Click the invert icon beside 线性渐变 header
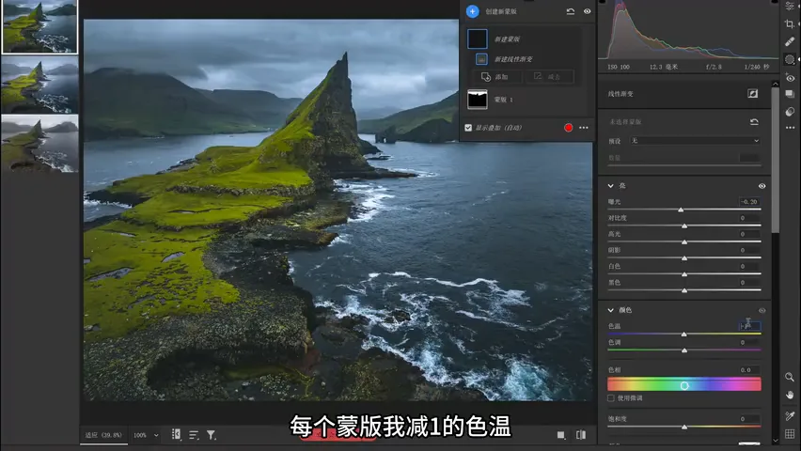 752,93
